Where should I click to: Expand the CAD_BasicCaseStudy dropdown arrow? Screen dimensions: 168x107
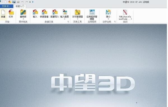[131, 19]
